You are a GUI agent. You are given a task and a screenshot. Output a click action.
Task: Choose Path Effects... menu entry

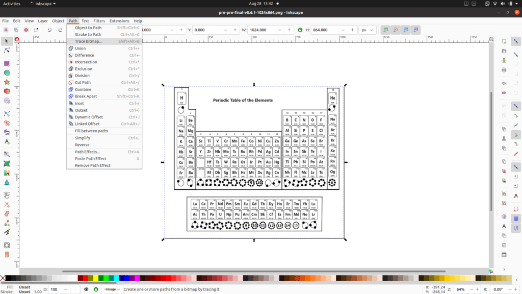click(x=104, y=152)
